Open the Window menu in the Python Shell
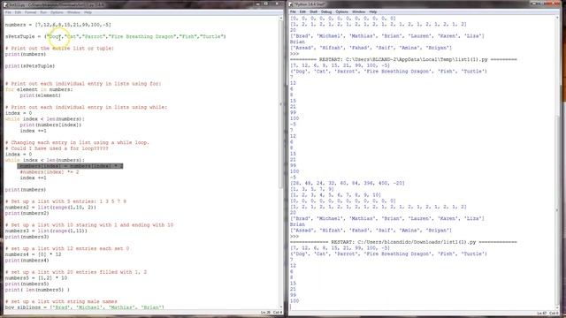The height and width of the screenshot is (318, 566). [358, 11]
